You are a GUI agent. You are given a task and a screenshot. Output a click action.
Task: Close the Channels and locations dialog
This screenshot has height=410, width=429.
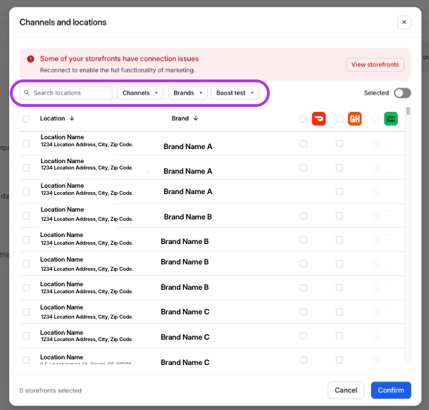pos(404,23)
